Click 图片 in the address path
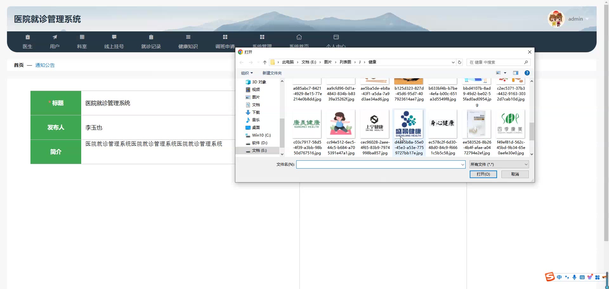The image size is (609, 289). (328, 62)
